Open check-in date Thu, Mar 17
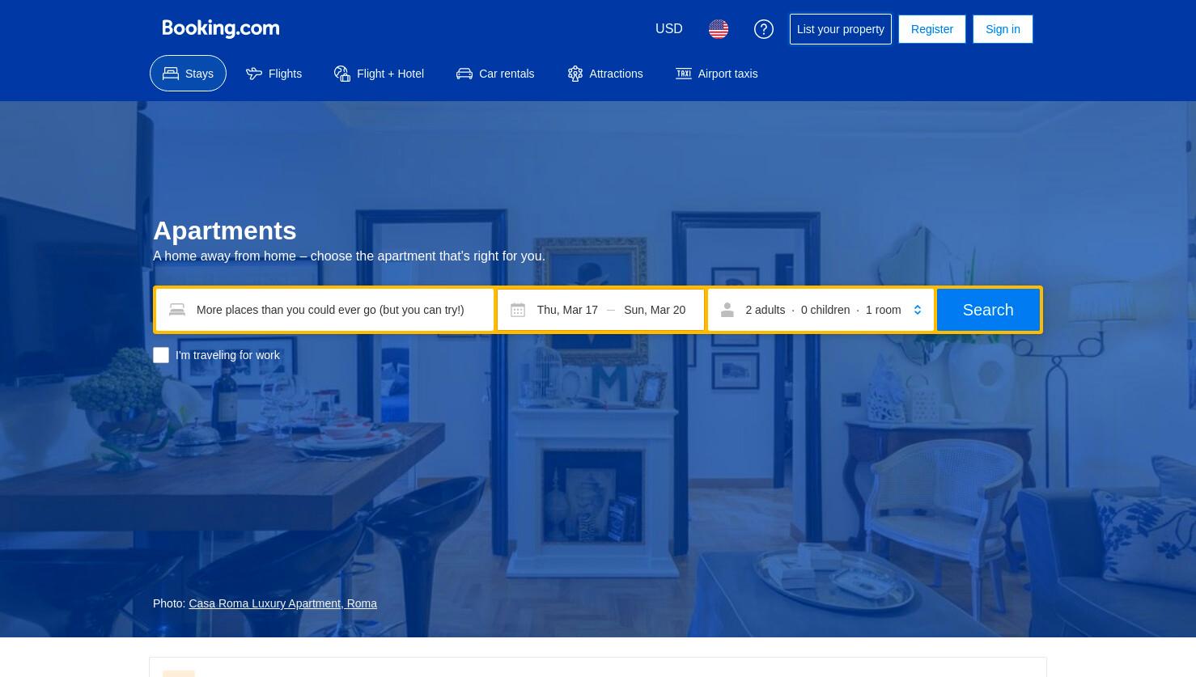Screen dimensions: 1196x677 point(567,310)
